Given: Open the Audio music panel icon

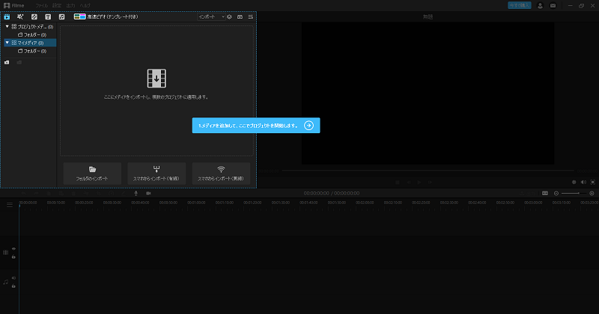Looking at the screenshot, I should pyautogui.click(x=61, y=16).
